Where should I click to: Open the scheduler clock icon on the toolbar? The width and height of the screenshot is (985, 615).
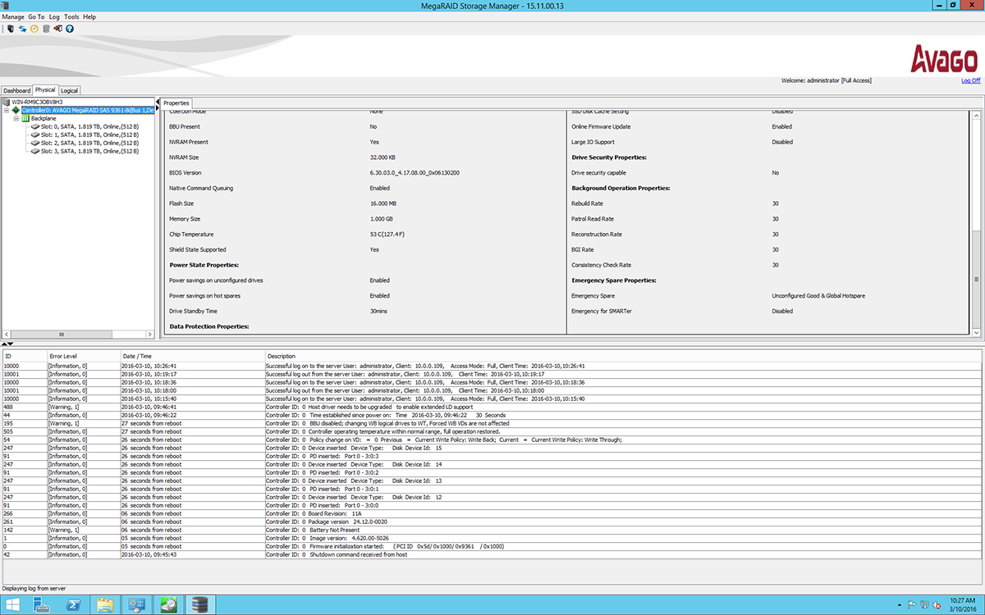[34, 29]
